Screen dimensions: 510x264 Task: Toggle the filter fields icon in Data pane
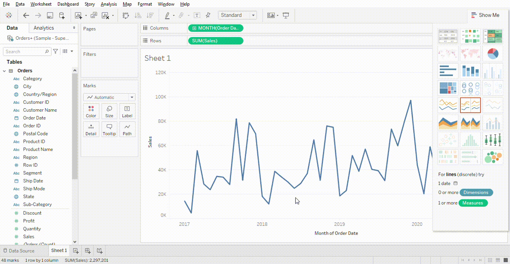55,52
